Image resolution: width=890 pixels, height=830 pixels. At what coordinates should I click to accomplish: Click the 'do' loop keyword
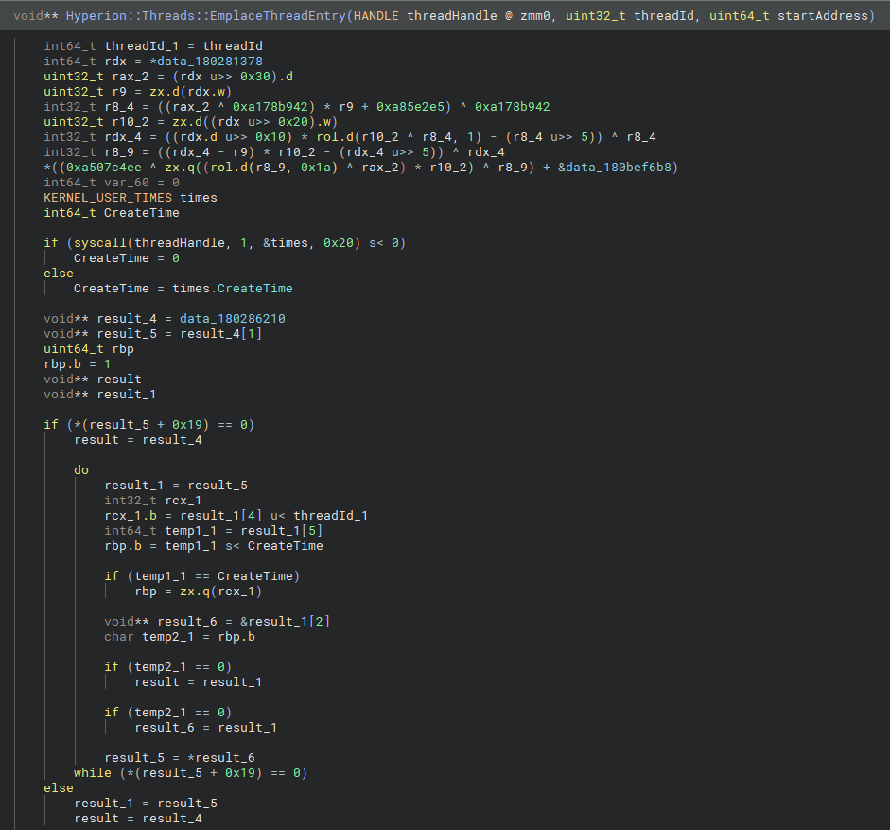click(x=81, y=470)
